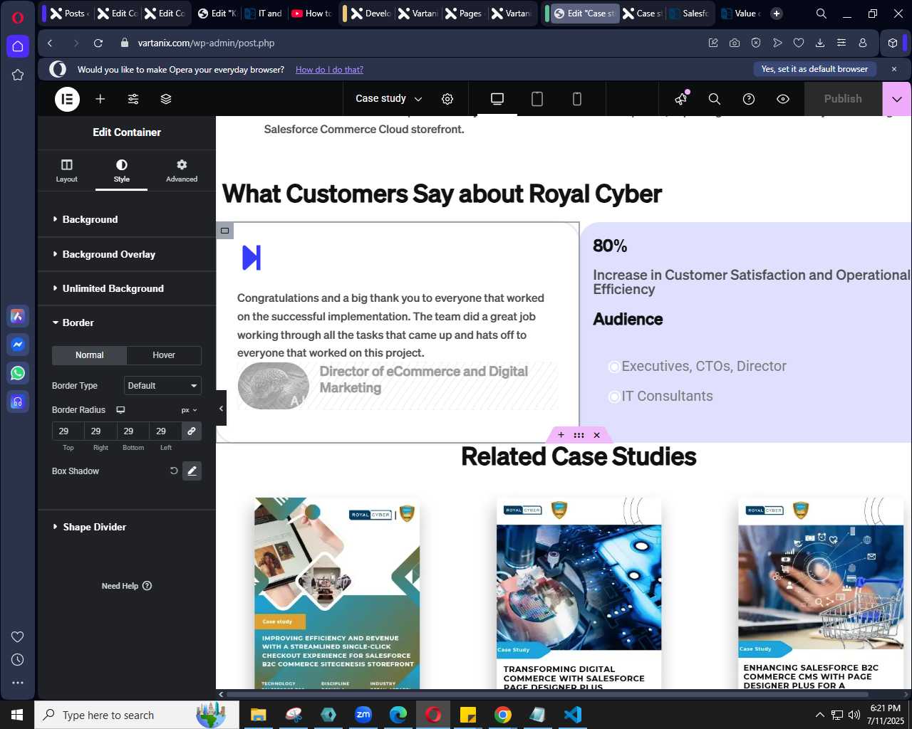Open Opera home sidebar icon
Viewport: 912px width, 729px height.
(x=18, y=46)
